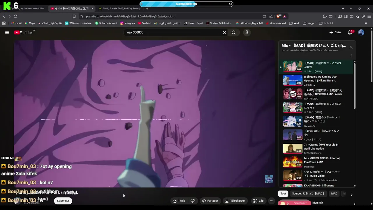
Task: Open the search tabs window icon in toolbar
Action: 331,16
